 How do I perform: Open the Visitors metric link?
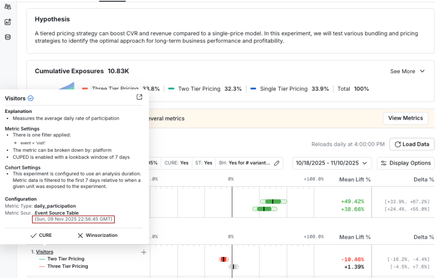coord(45,252)
